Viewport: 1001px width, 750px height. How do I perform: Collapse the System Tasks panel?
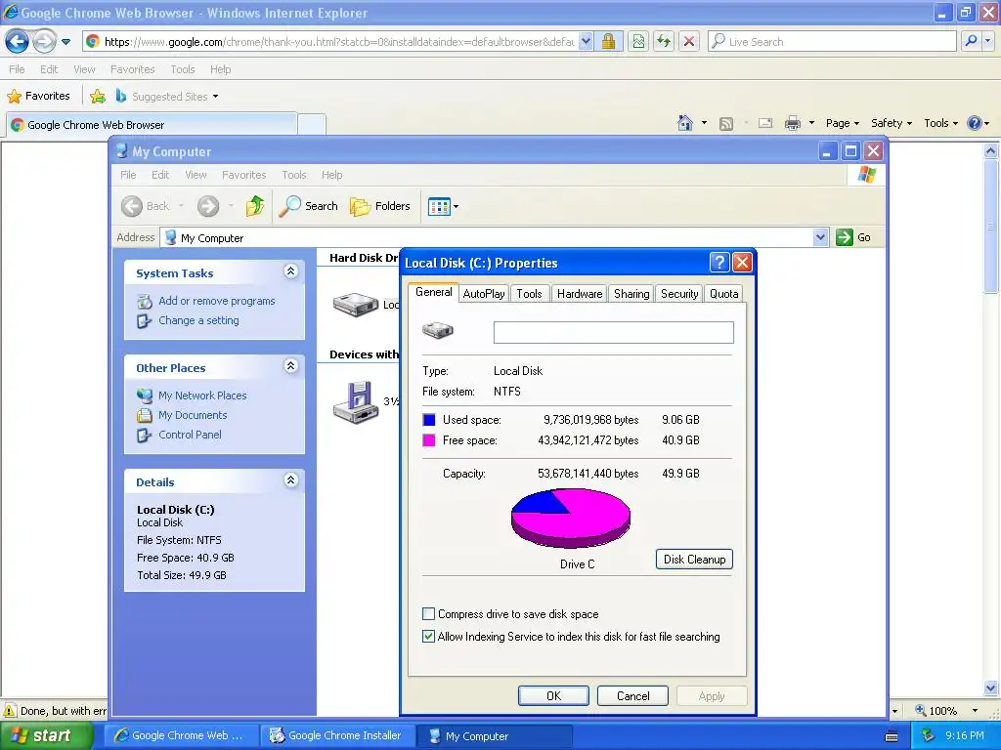tap(290, 271)
